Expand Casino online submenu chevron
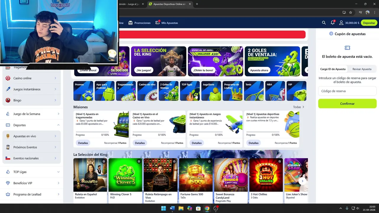Viewport: 379px width, 213px height. pyautogui.click(x=55, y=78)
